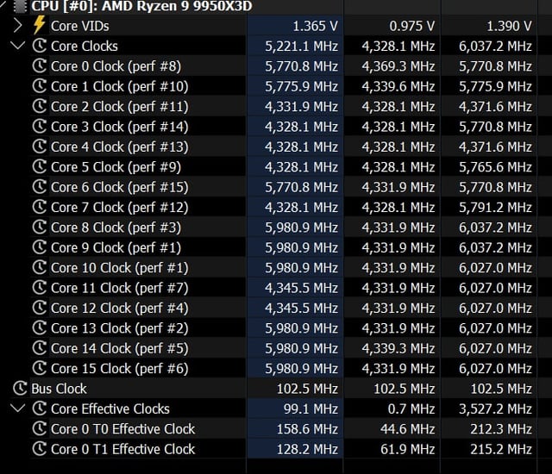Click the clock icon for Core 5 Clock

40,166
